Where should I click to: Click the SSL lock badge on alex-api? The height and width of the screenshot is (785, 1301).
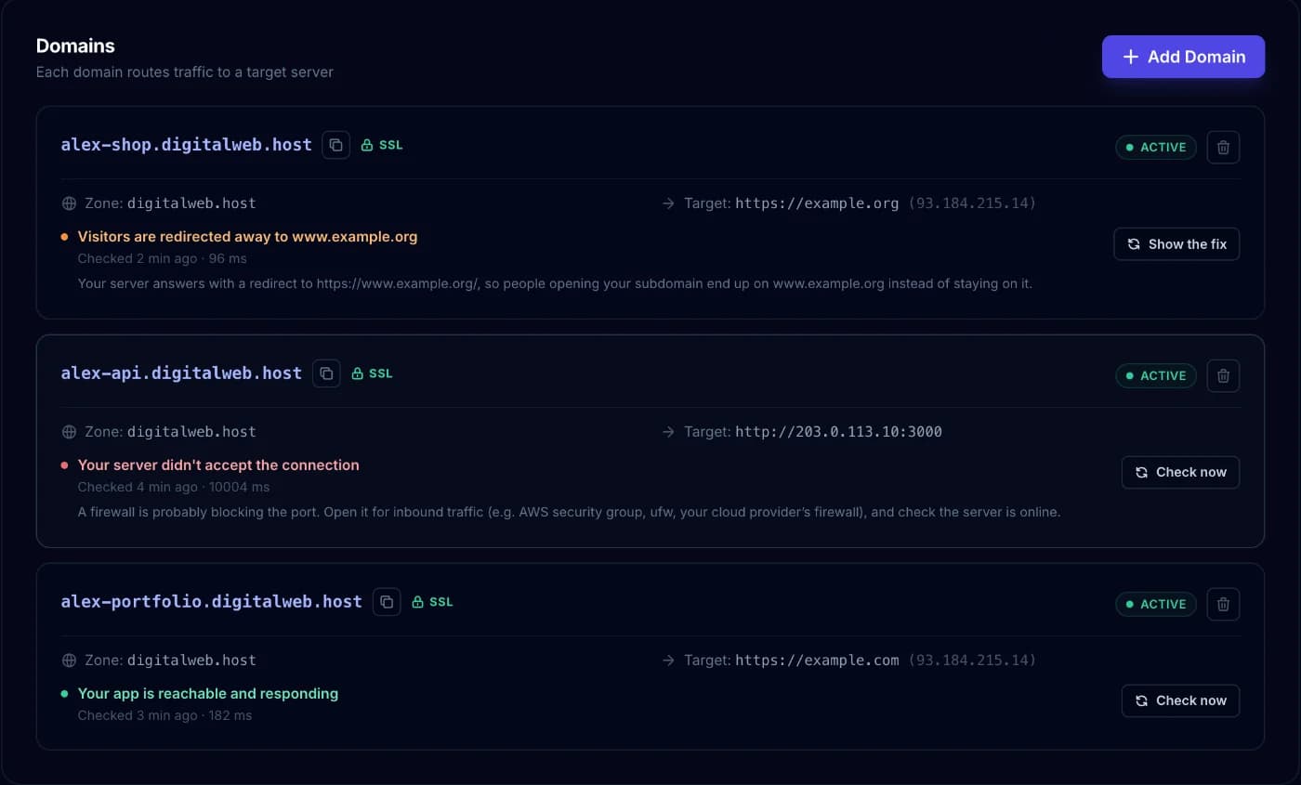(372, 373)
